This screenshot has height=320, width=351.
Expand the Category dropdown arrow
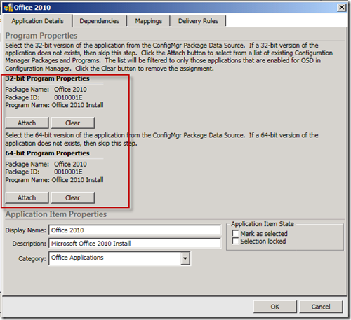185,258
